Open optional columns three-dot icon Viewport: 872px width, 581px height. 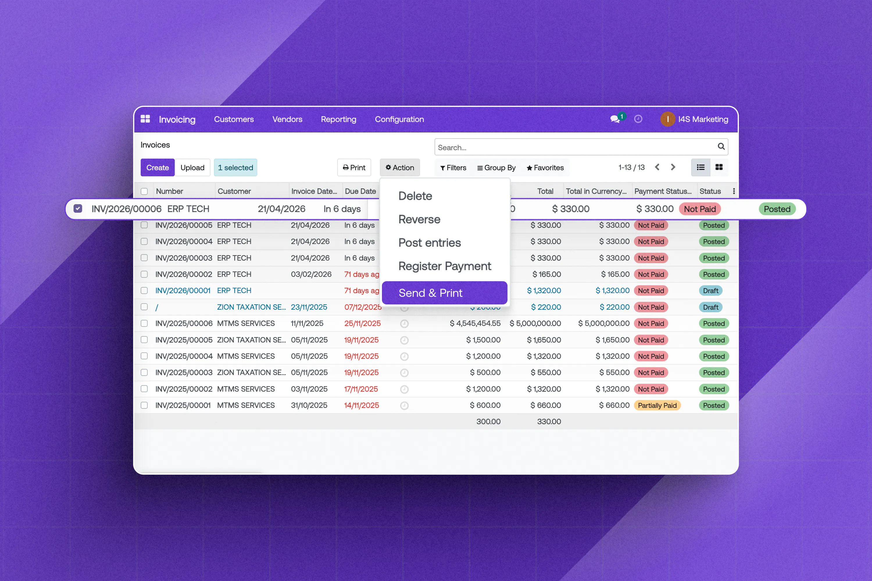(734, 191)
